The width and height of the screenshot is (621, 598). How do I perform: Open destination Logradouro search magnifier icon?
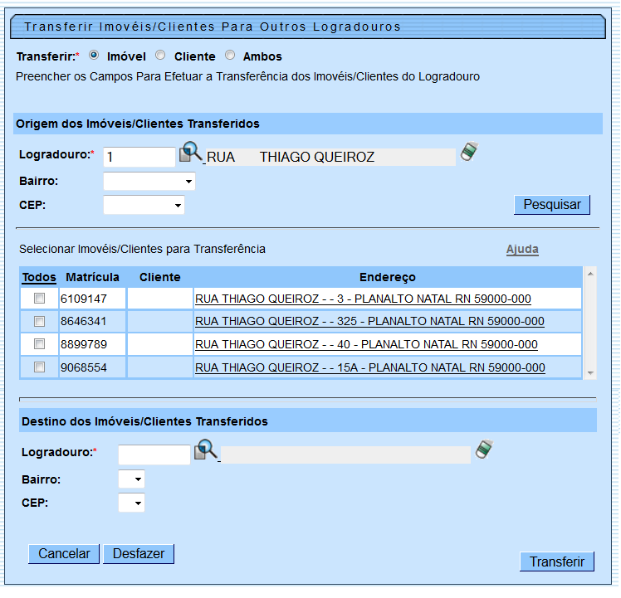[206, 450]
